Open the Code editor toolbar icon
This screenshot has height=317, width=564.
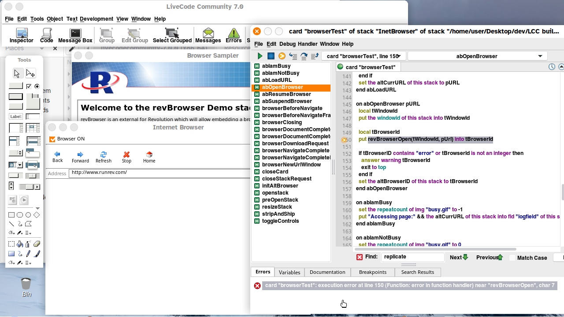click(x=47, y=35)
